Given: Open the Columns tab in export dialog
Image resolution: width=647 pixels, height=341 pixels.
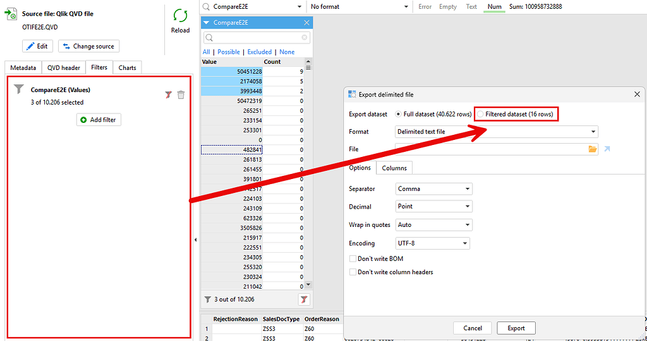Looking at the screenshot, I should pos(394,168).
